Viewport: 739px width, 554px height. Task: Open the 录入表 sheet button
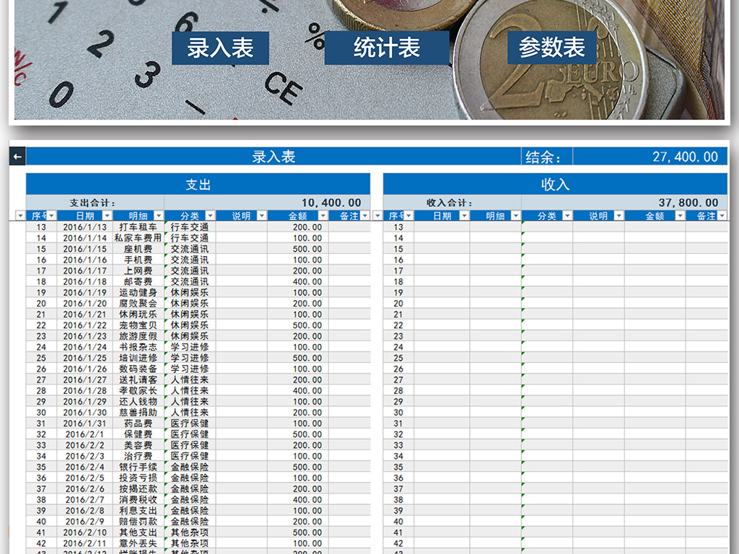click(x=220, y=48)
